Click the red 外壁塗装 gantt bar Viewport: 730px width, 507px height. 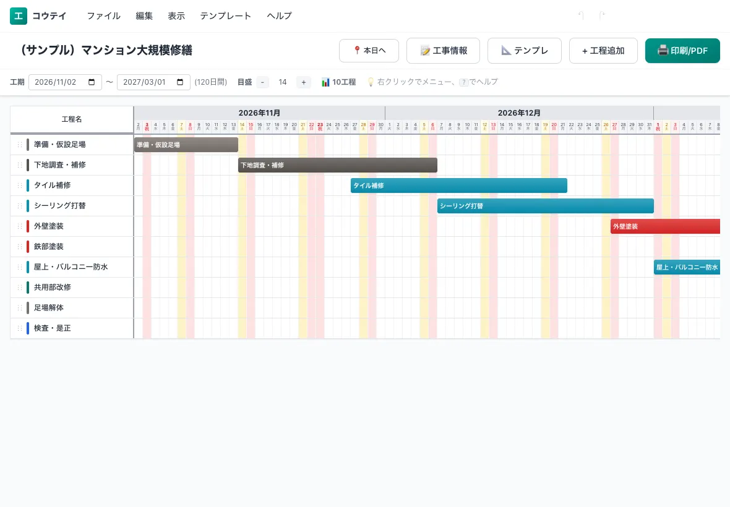coord(665,226)
